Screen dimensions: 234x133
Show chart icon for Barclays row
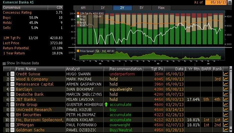(226, 89)
